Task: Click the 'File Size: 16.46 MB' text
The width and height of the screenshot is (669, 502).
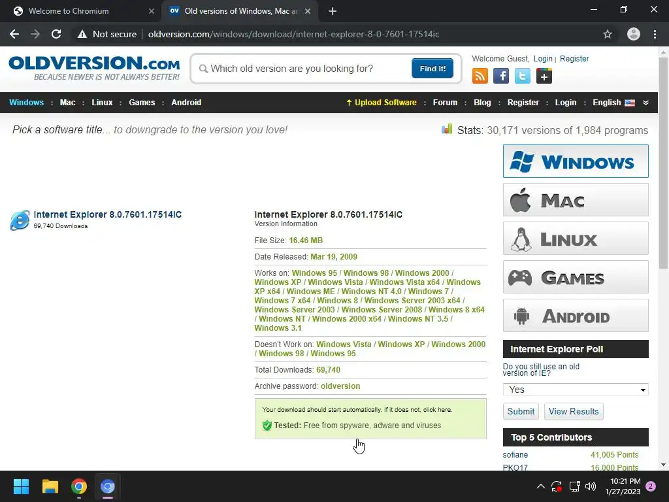Action: pos(288,241)
